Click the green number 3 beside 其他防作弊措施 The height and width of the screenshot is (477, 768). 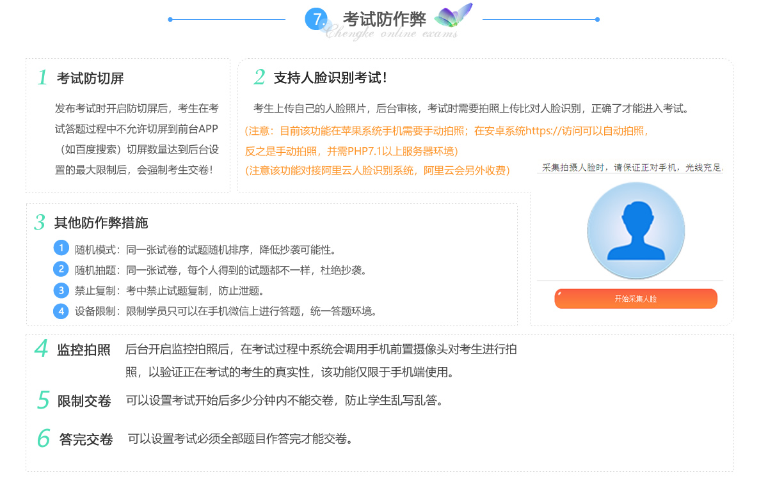pos(40,223)
